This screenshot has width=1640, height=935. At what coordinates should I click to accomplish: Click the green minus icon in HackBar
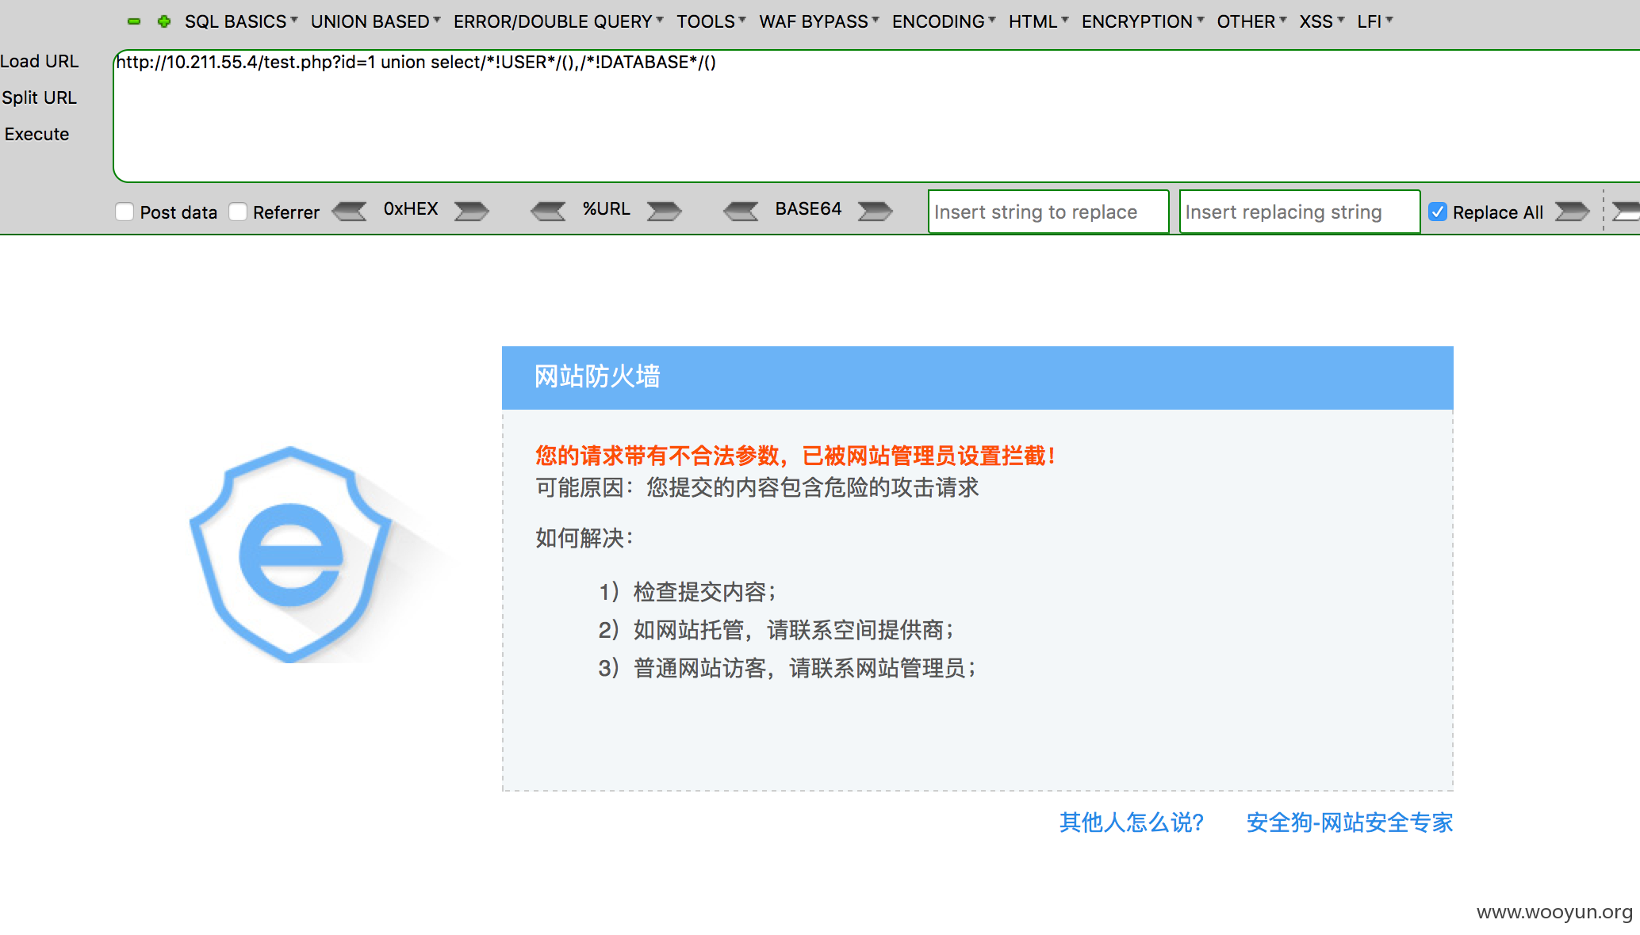pyautogui.click(x=134, y=21)
